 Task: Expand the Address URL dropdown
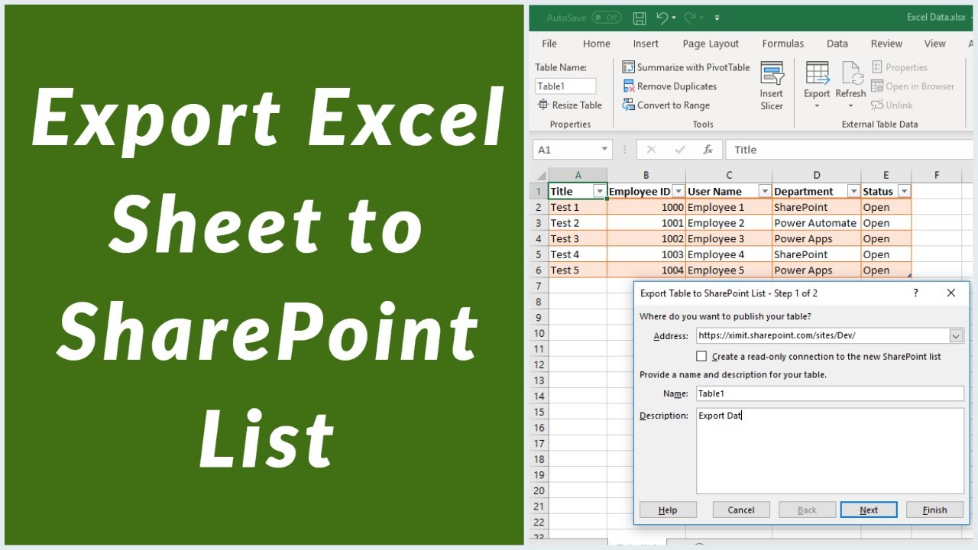(x=956, y=335)
